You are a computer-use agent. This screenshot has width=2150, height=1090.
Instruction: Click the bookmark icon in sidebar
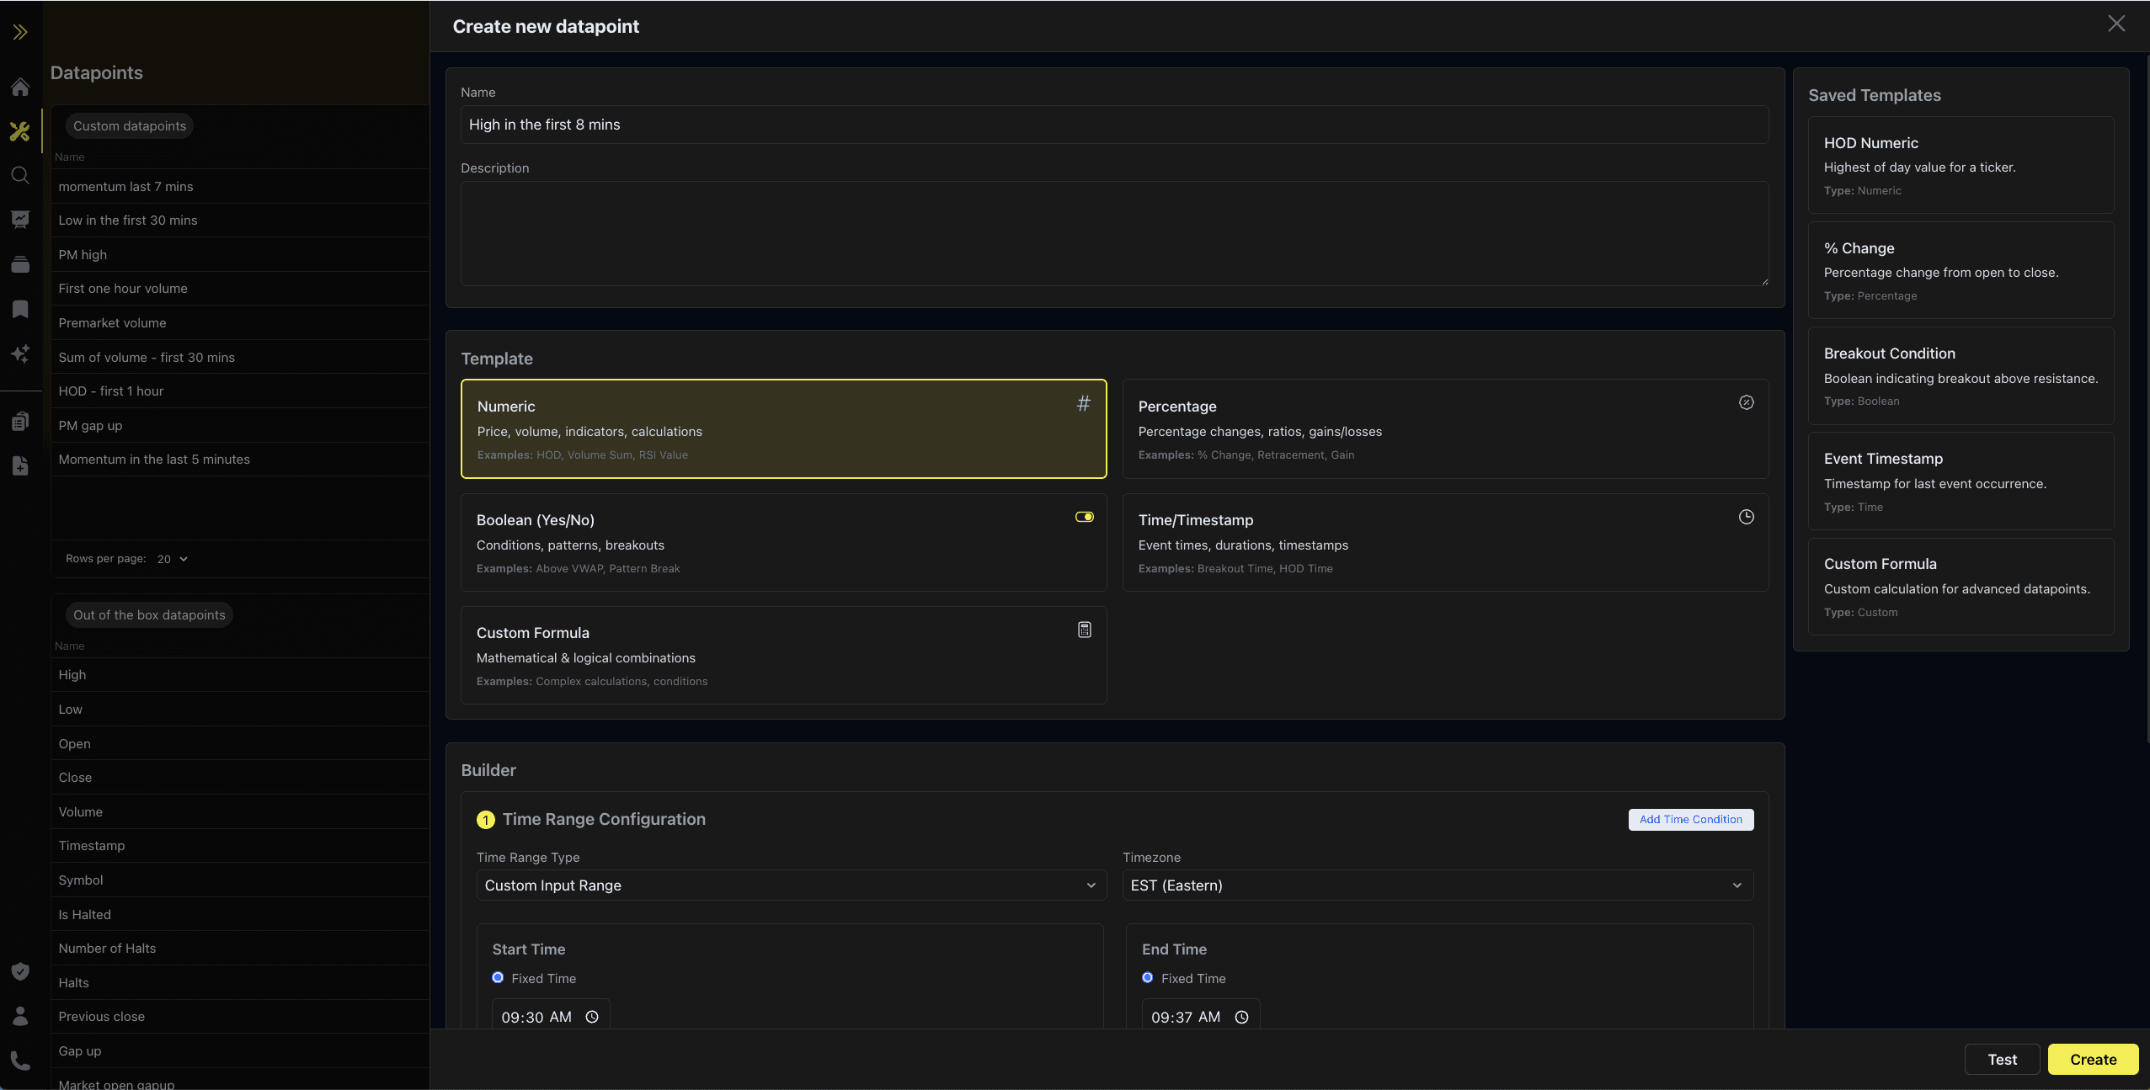[x=20, y=309]
